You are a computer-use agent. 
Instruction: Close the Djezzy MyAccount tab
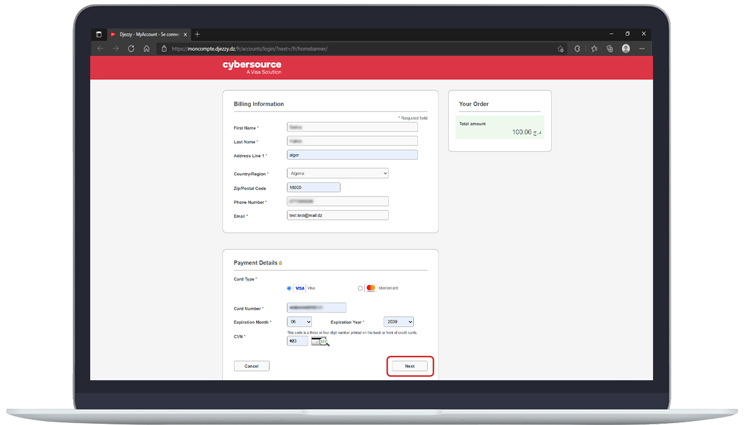click(185, 34)
